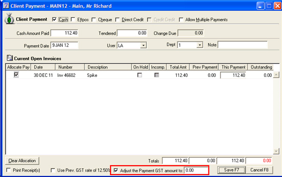Screen dimensions: 282x177
Task: Click the Description column header
Action: (108, 67)
